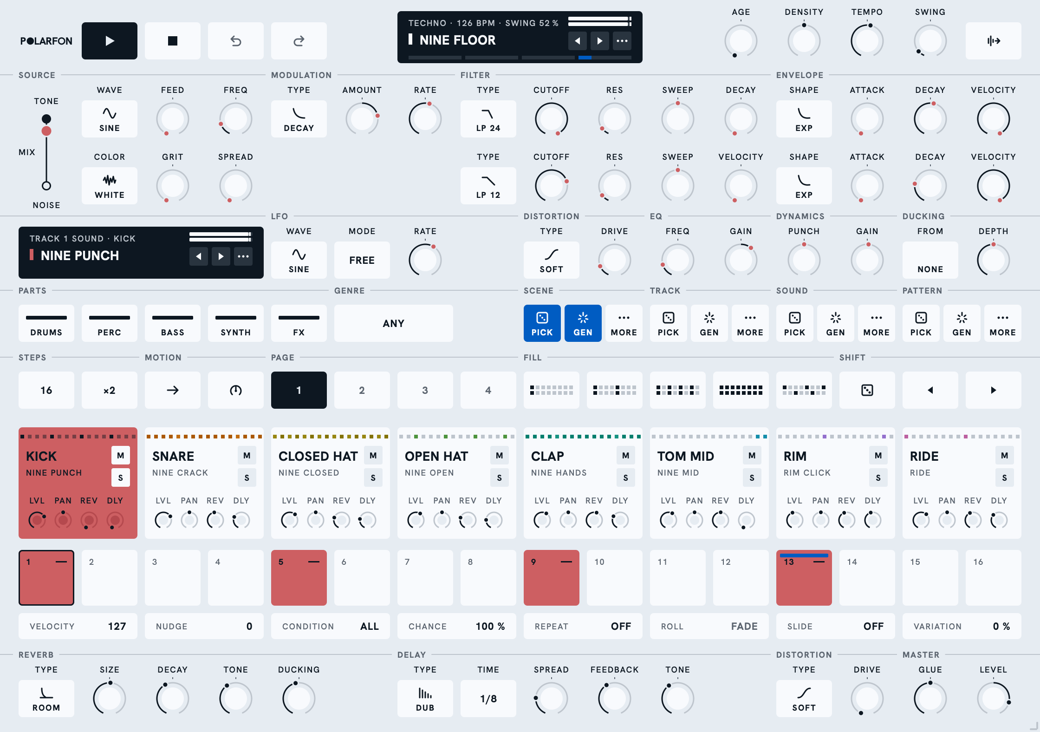Open the noise COLOR selector showing WHITE
Viewport: 1040px width, 732px height.
[x=110, y=186]
